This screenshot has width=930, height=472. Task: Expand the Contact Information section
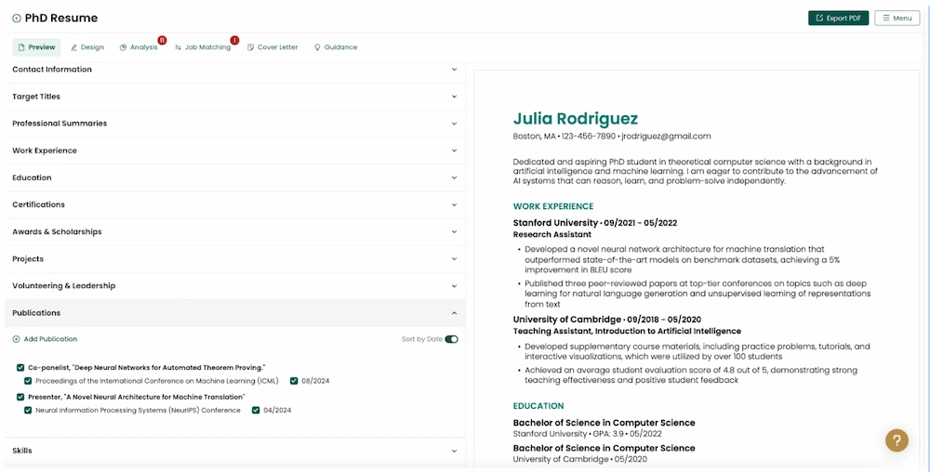tap(235, 70)
